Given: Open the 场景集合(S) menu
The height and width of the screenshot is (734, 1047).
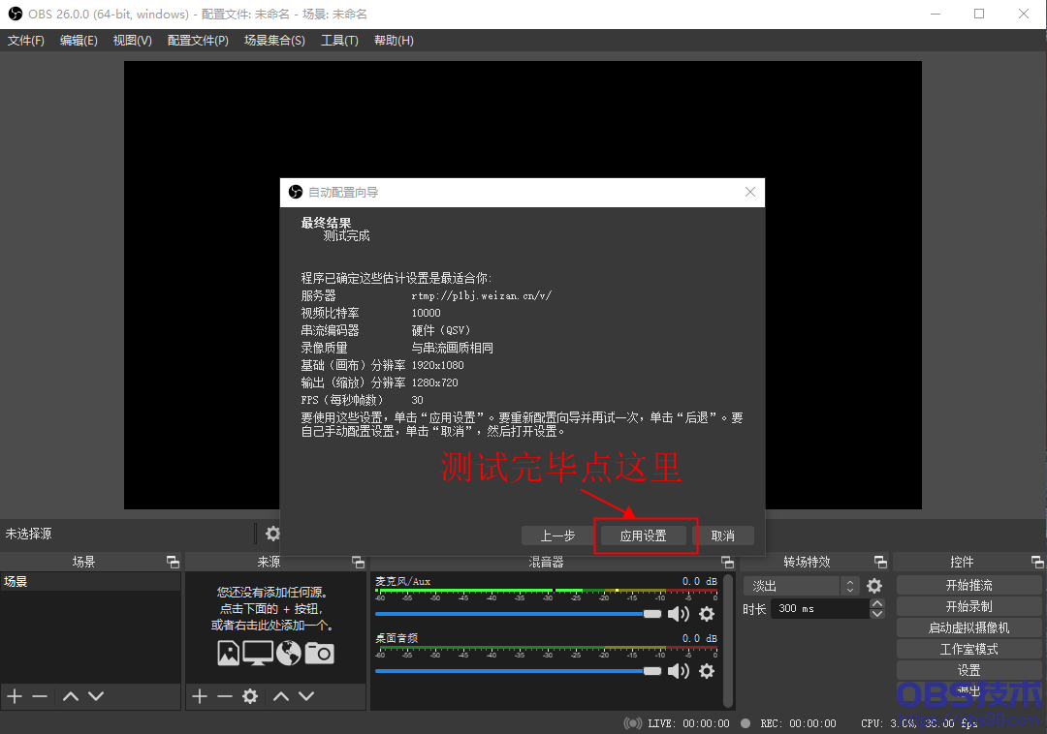Looking at the screenshot, I should click(274, 40).
